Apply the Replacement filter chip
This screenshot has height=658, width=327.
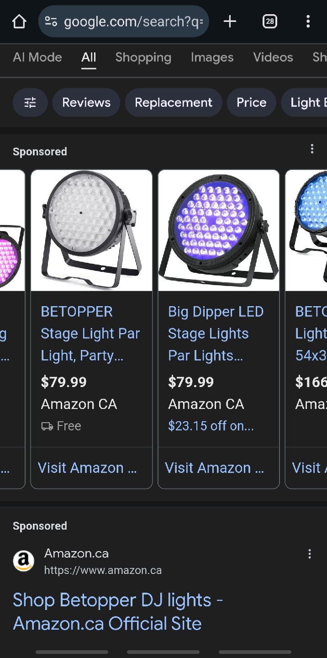pos(174,102)
